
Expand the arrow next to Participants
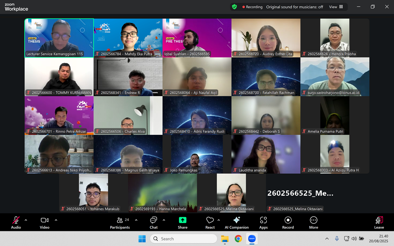[x=136, y=220]
